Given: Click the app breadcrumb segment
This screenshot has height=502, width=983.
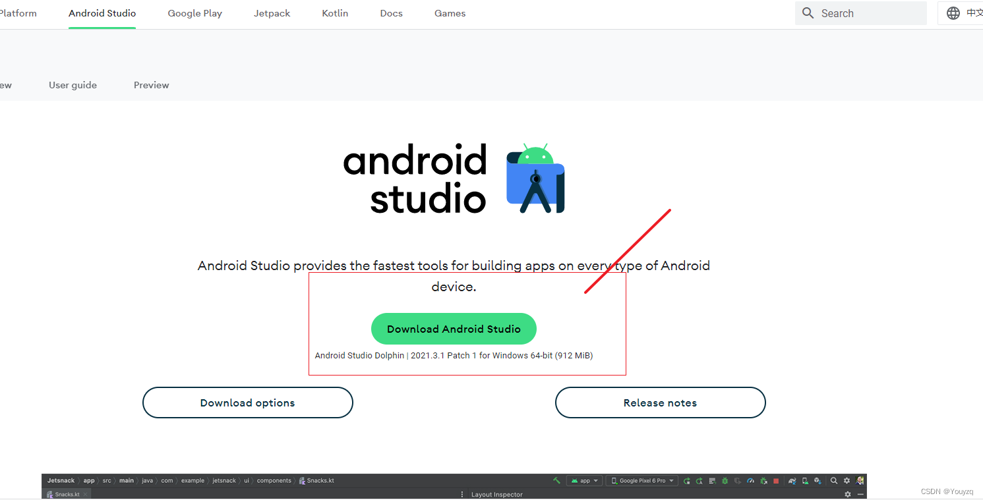Looking at the screenshot, I should tap(89, 481).
